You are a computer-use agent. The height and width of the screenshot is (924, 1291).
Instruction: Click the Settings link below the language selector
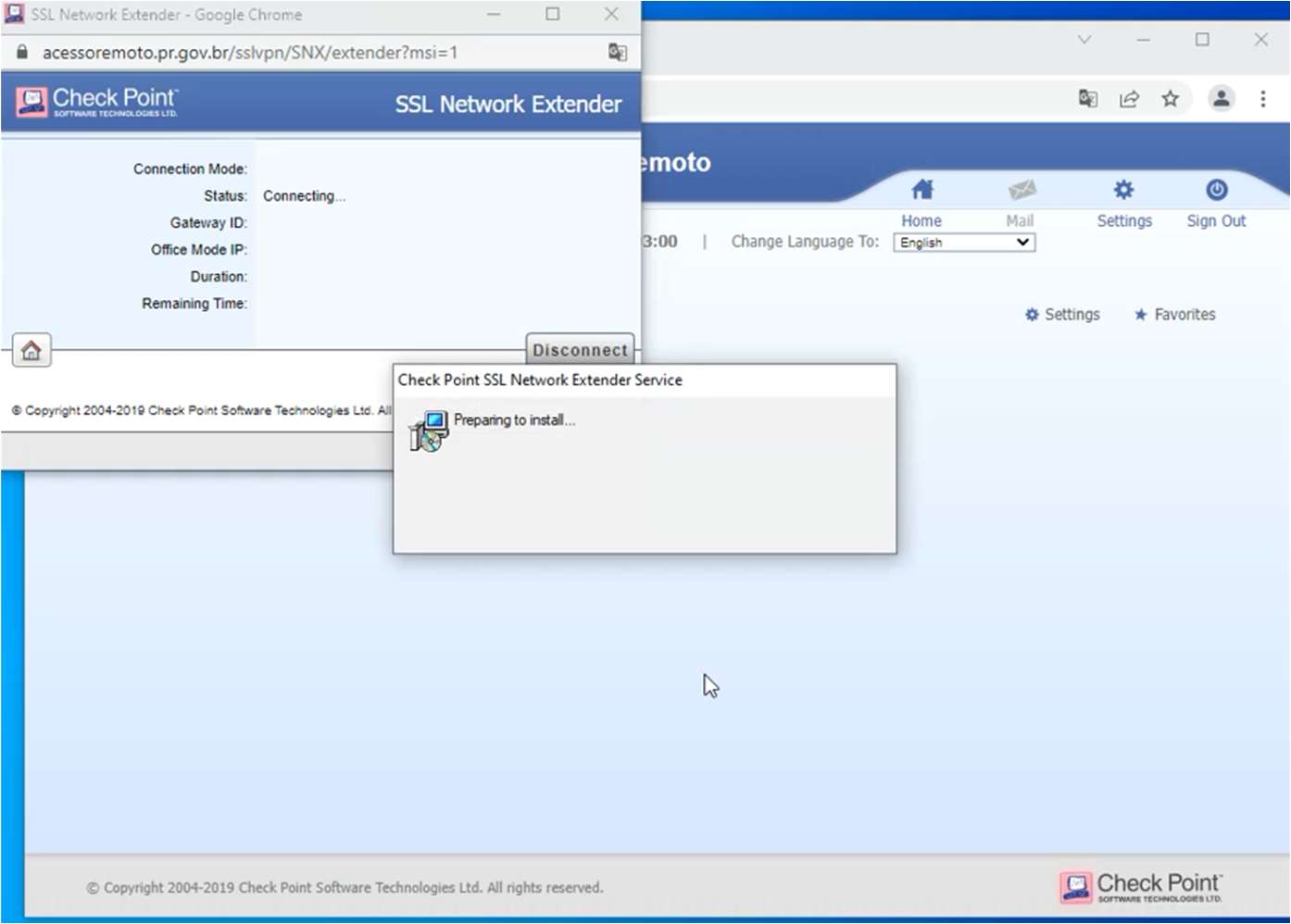tap(1062, 315)
